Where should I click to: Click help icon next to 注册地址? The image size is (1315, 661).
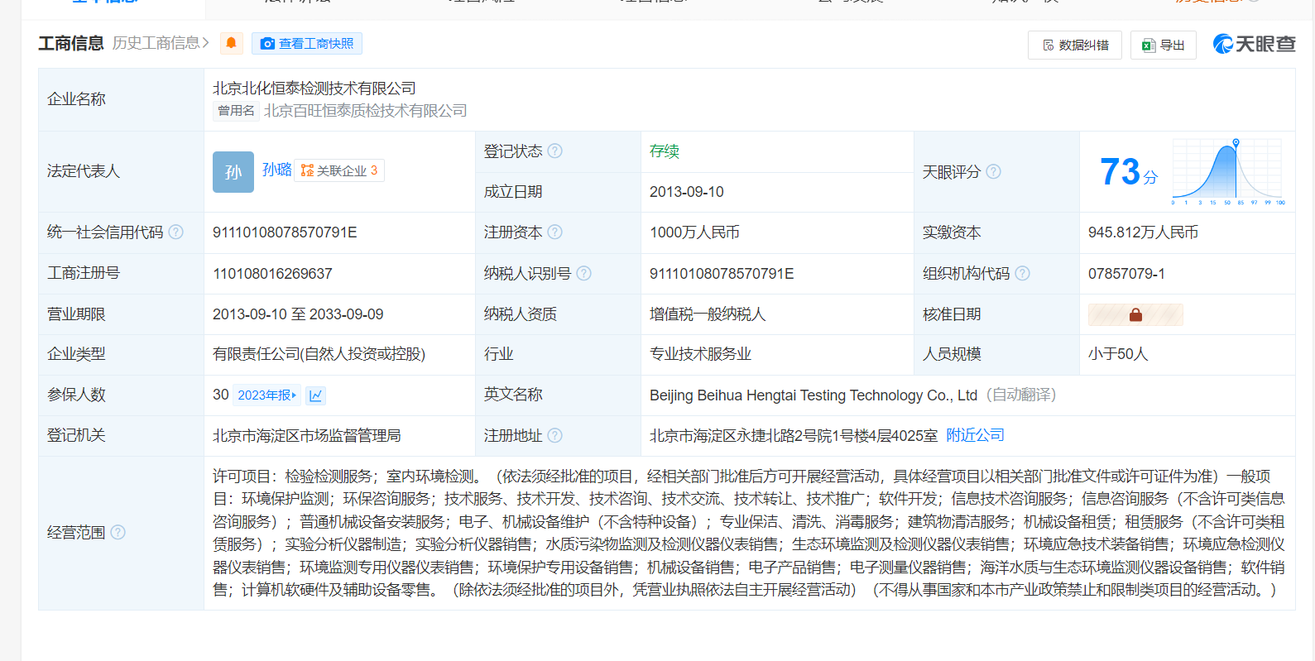tap(555, 435)
